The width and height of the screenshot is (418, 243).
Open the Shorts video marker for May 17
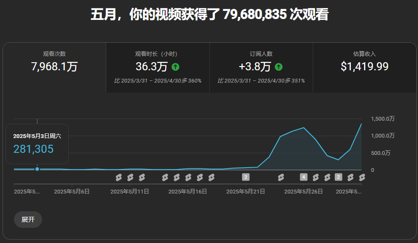tap(200, 177)
